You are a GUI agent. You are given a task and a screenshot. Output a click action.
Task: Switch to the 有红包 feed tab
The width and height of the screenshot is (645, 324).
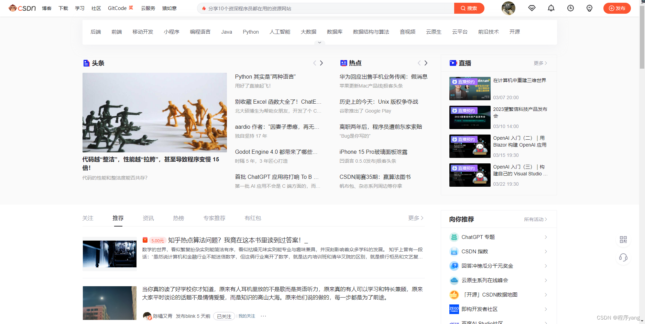253,218
